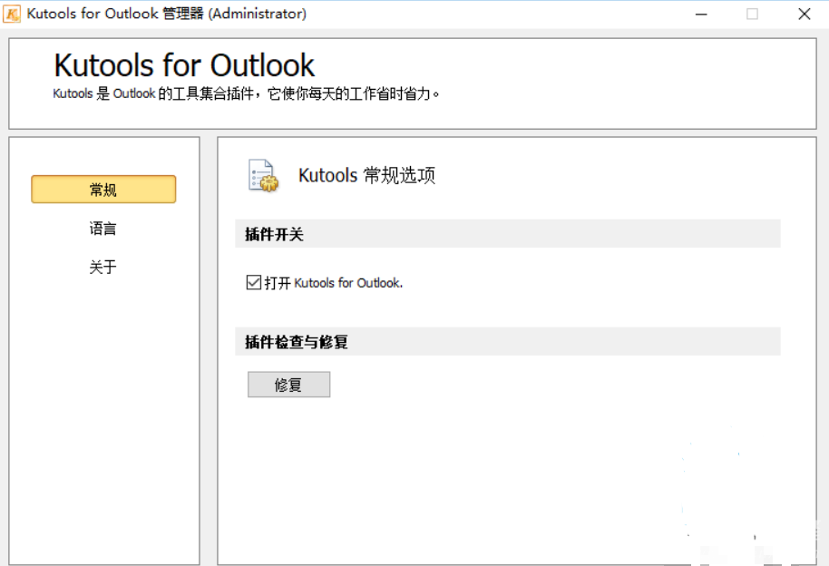Switch to the 语言 section
Screen dimensions: 829x566
point(102,229)
